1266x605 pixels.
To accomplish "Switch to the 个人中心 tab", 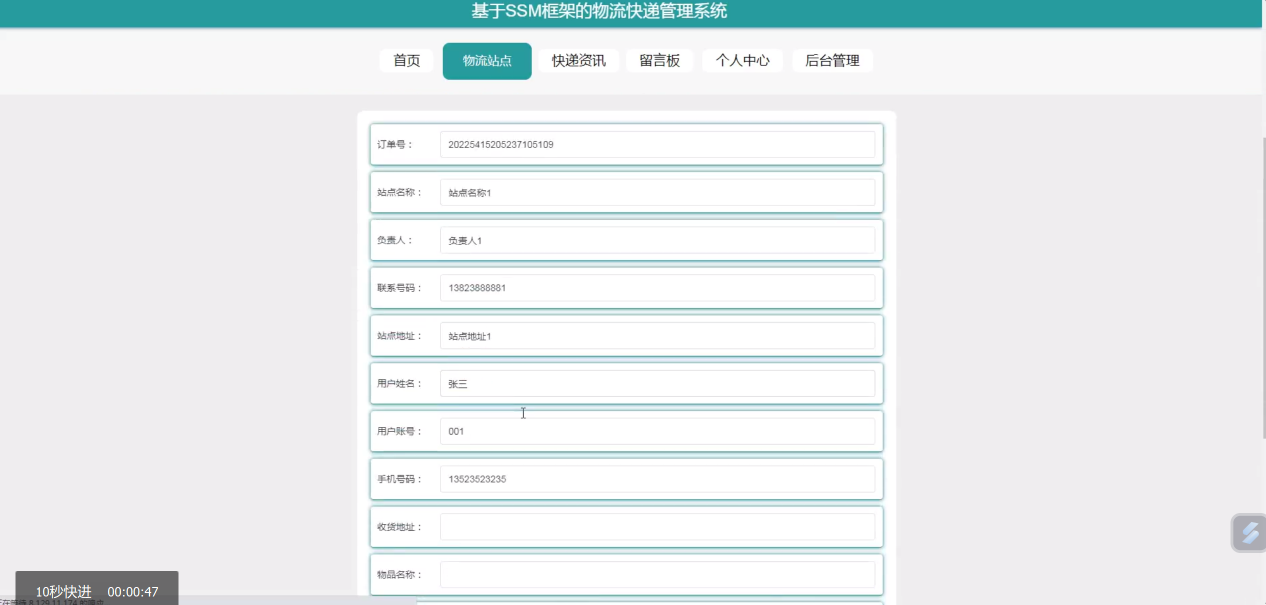I will (742, 60).
